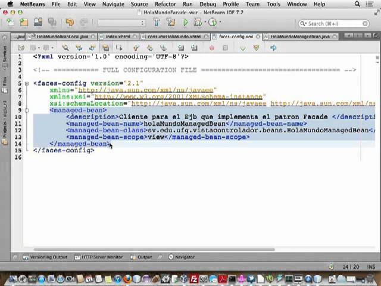Click the Spotlight magnifier in menu bar

pyautogui.click(x=357, y=4)
